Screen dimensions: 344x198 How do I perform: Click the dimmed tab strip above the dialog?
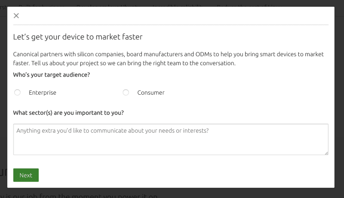143,4
